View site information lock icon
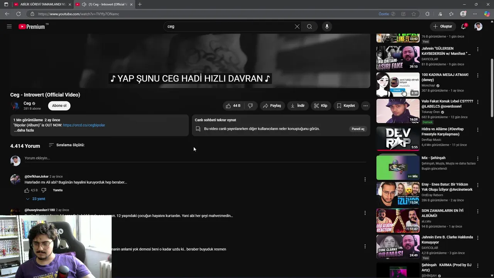 pyautogui.click(x=32, y=14)
